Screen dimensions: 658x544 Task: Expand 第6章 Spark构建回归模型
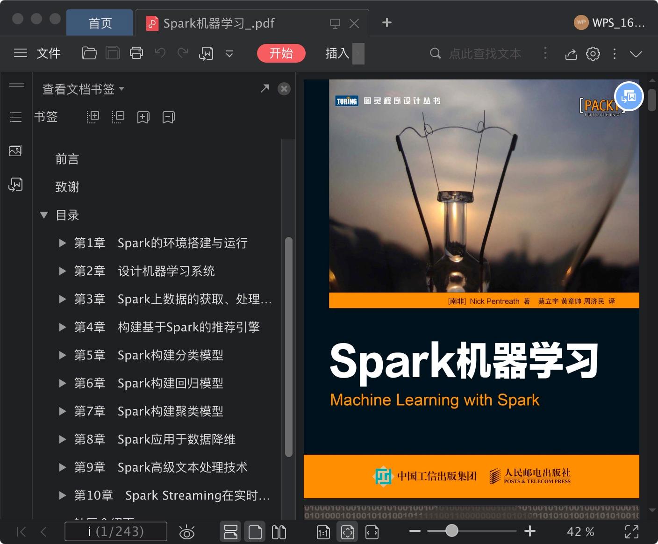[x=62, y=383]
